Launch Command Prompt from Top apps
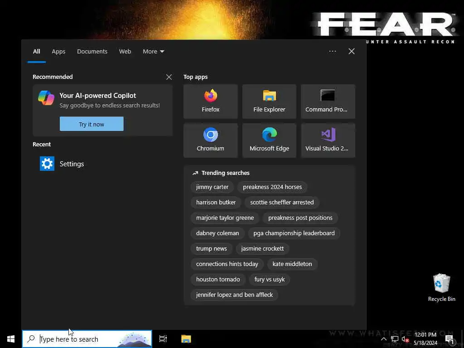This screenshot has width=464, height=348. point(328,101)
